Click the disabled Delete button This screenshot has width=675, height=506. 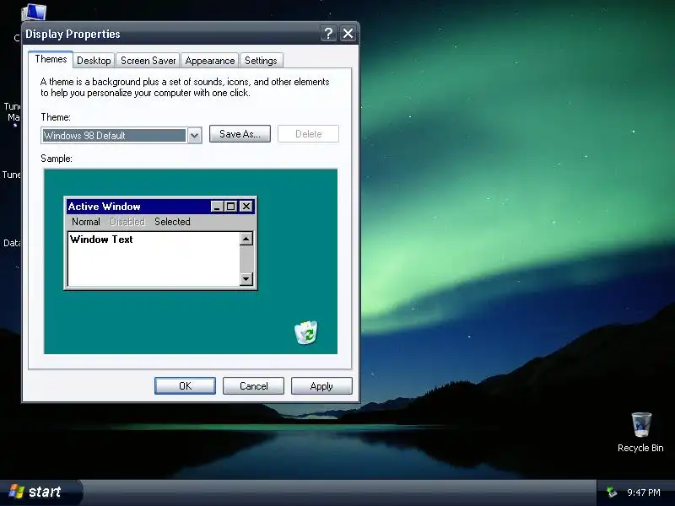(308, 134)
